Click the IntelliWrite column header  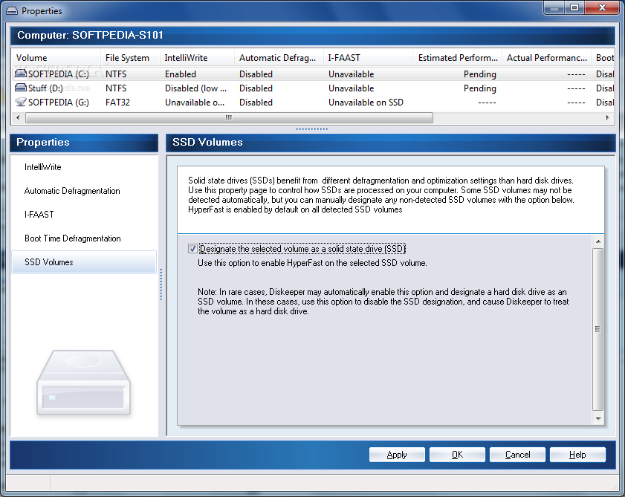click(197, 58)
